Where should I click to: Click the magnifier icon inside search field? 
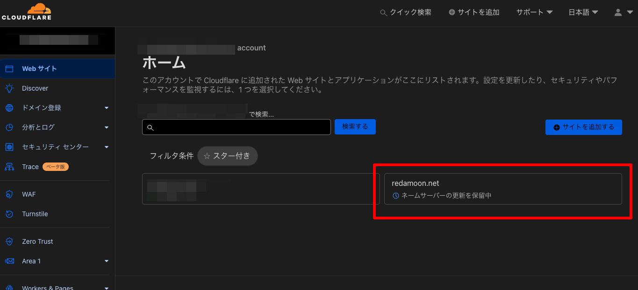pyautogui.click(x=150, y=127)
